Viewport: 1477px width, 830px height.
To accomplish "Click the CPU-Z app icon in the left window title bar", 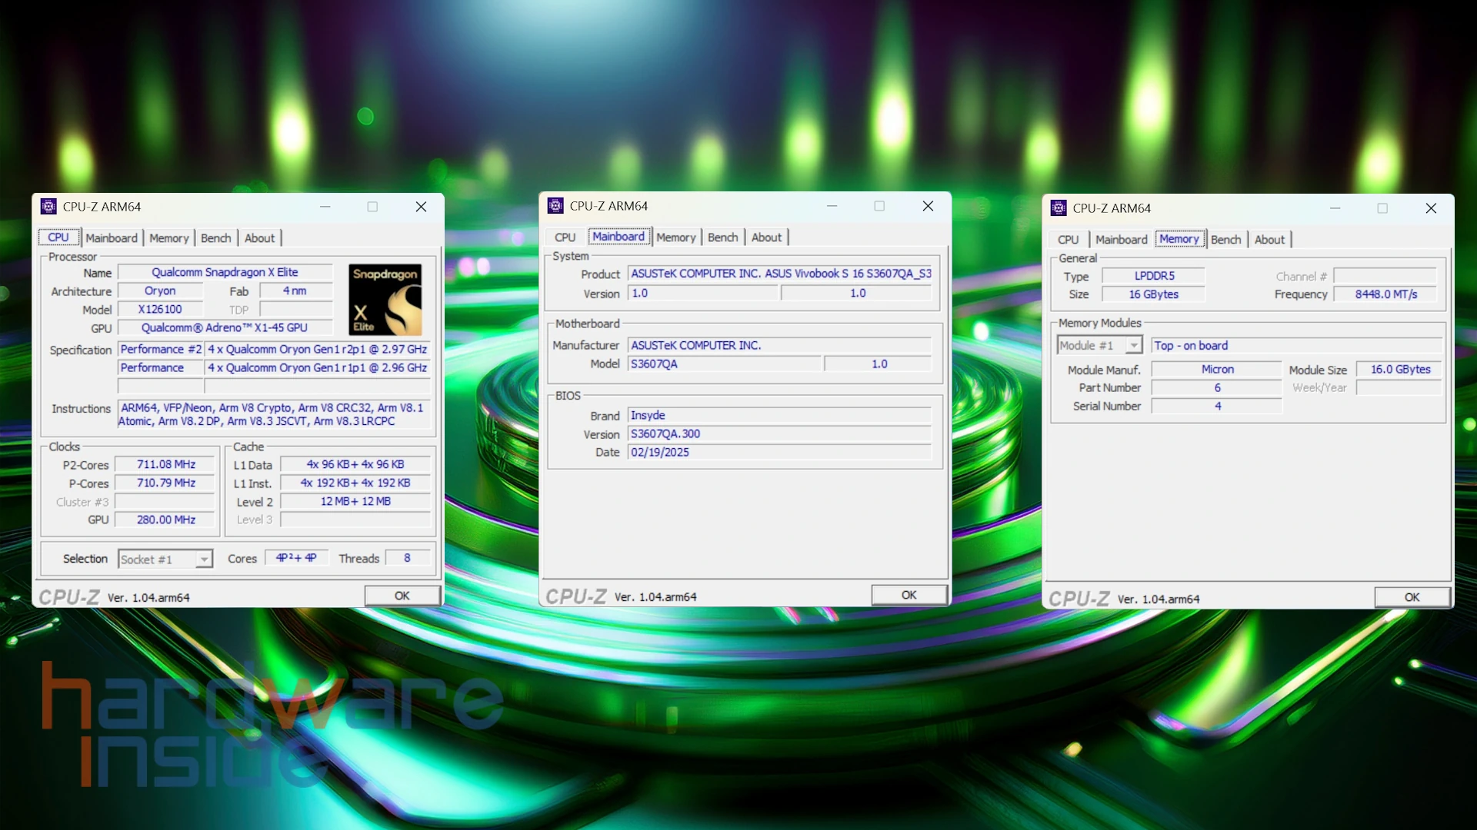I will [48, 207].
